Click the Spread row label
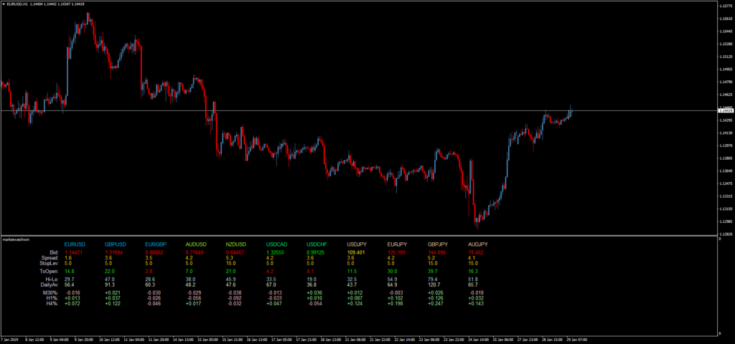Image resolution: width=735 pixels, height=344 pixels. click(x=49, y=257)
